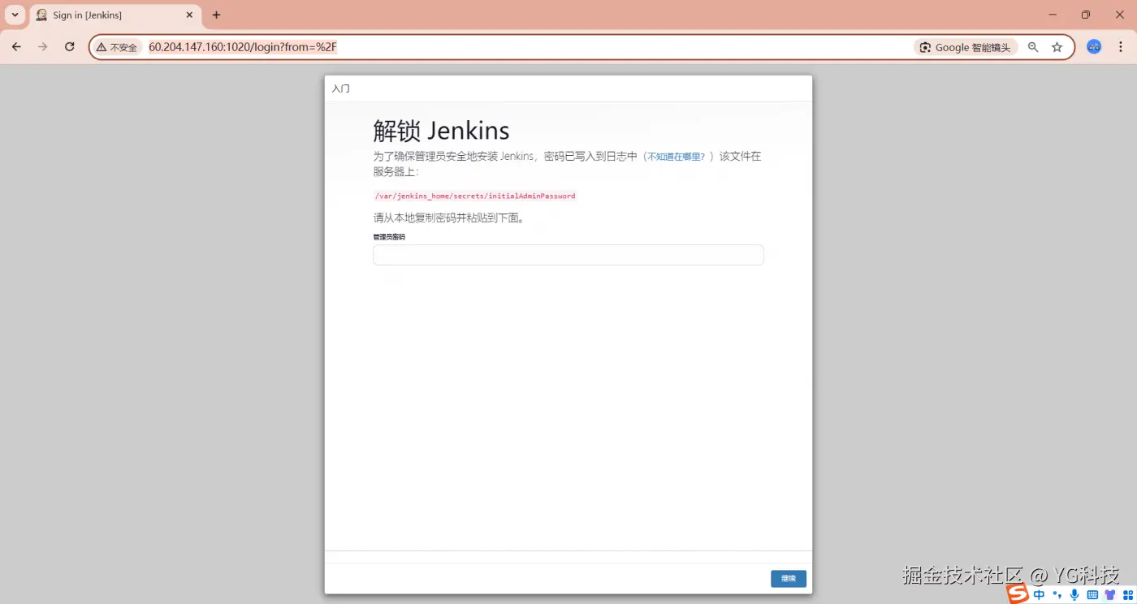Open the input method toolbox grid icon

pos(1127,595)
